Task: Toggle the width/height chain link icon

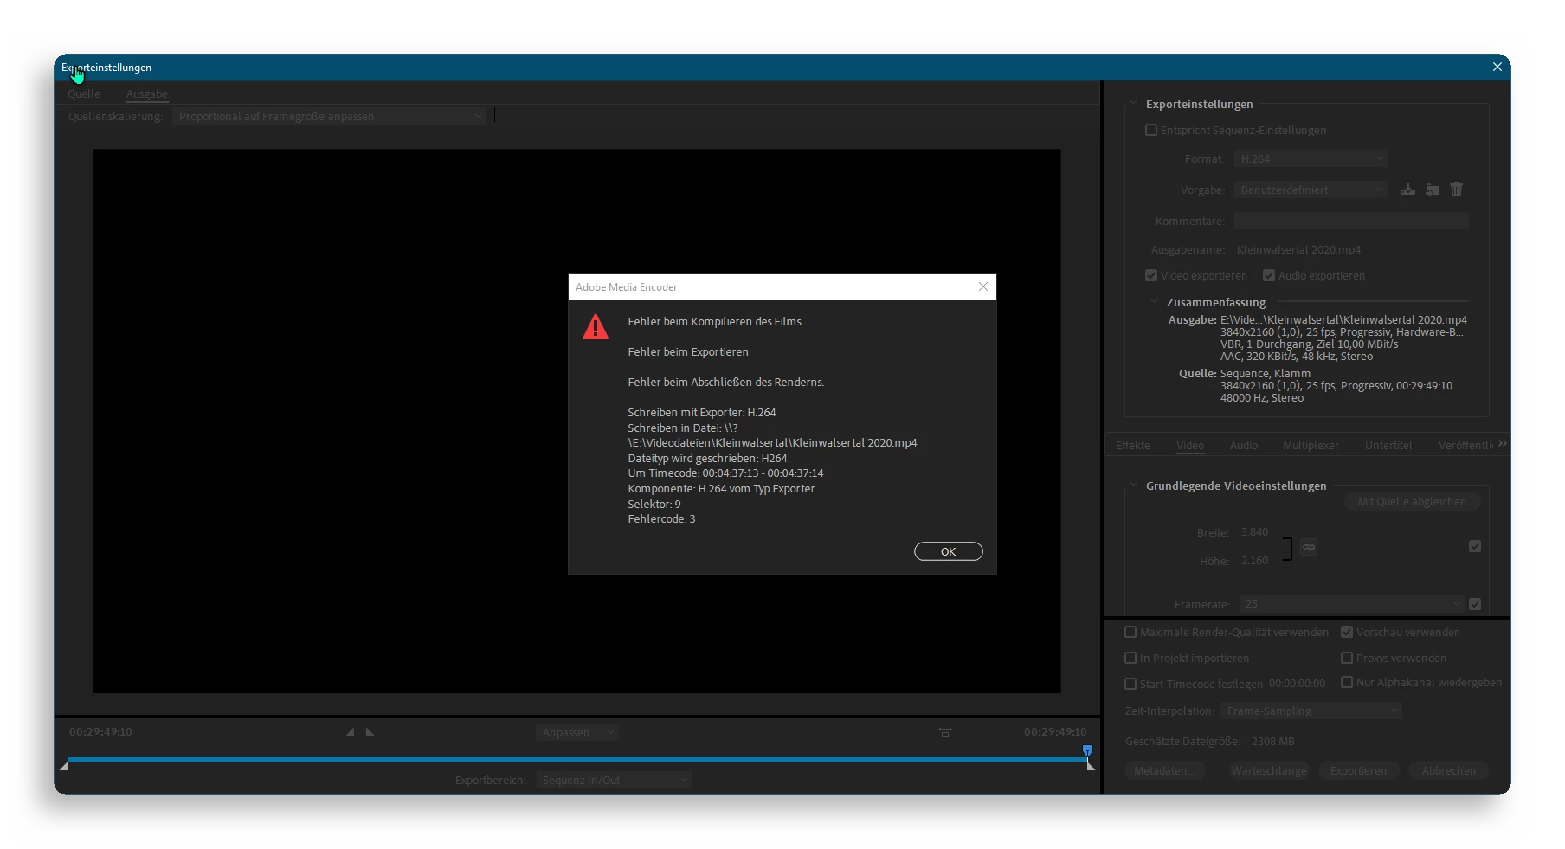Action: pyautogui.click(x=1309, y=547)
